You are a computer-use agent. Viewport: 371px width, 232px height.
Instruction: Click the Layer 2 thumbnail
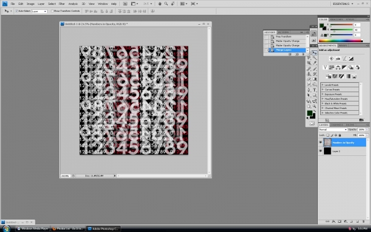click(x=328, y=151)
